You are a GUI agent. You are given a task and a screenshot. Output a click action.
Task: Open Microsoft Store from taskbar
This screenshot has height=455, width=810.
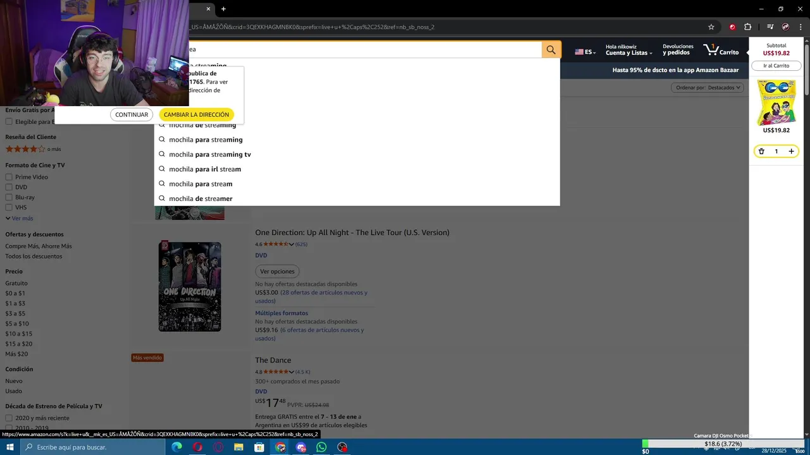tap(259, 447)
